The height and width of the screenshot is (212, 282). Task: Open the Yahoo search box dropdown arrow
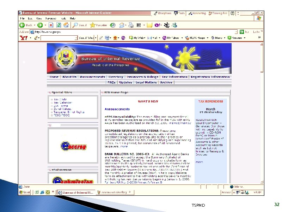coord(76,38)
